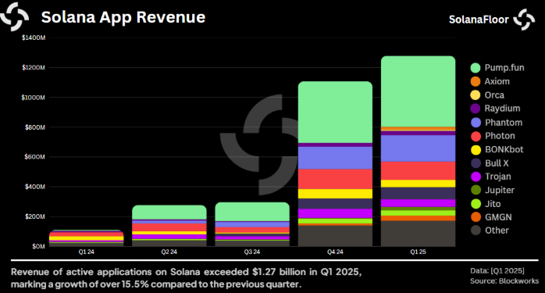This screenshot has height=293, width=545.
Task: Select the Raydium legend label text
Action: pyautogui.click(x=502, y=109)
